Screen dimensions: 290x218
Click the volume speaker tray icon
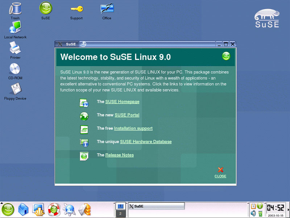pyautogui.click(x=253, y=213)
